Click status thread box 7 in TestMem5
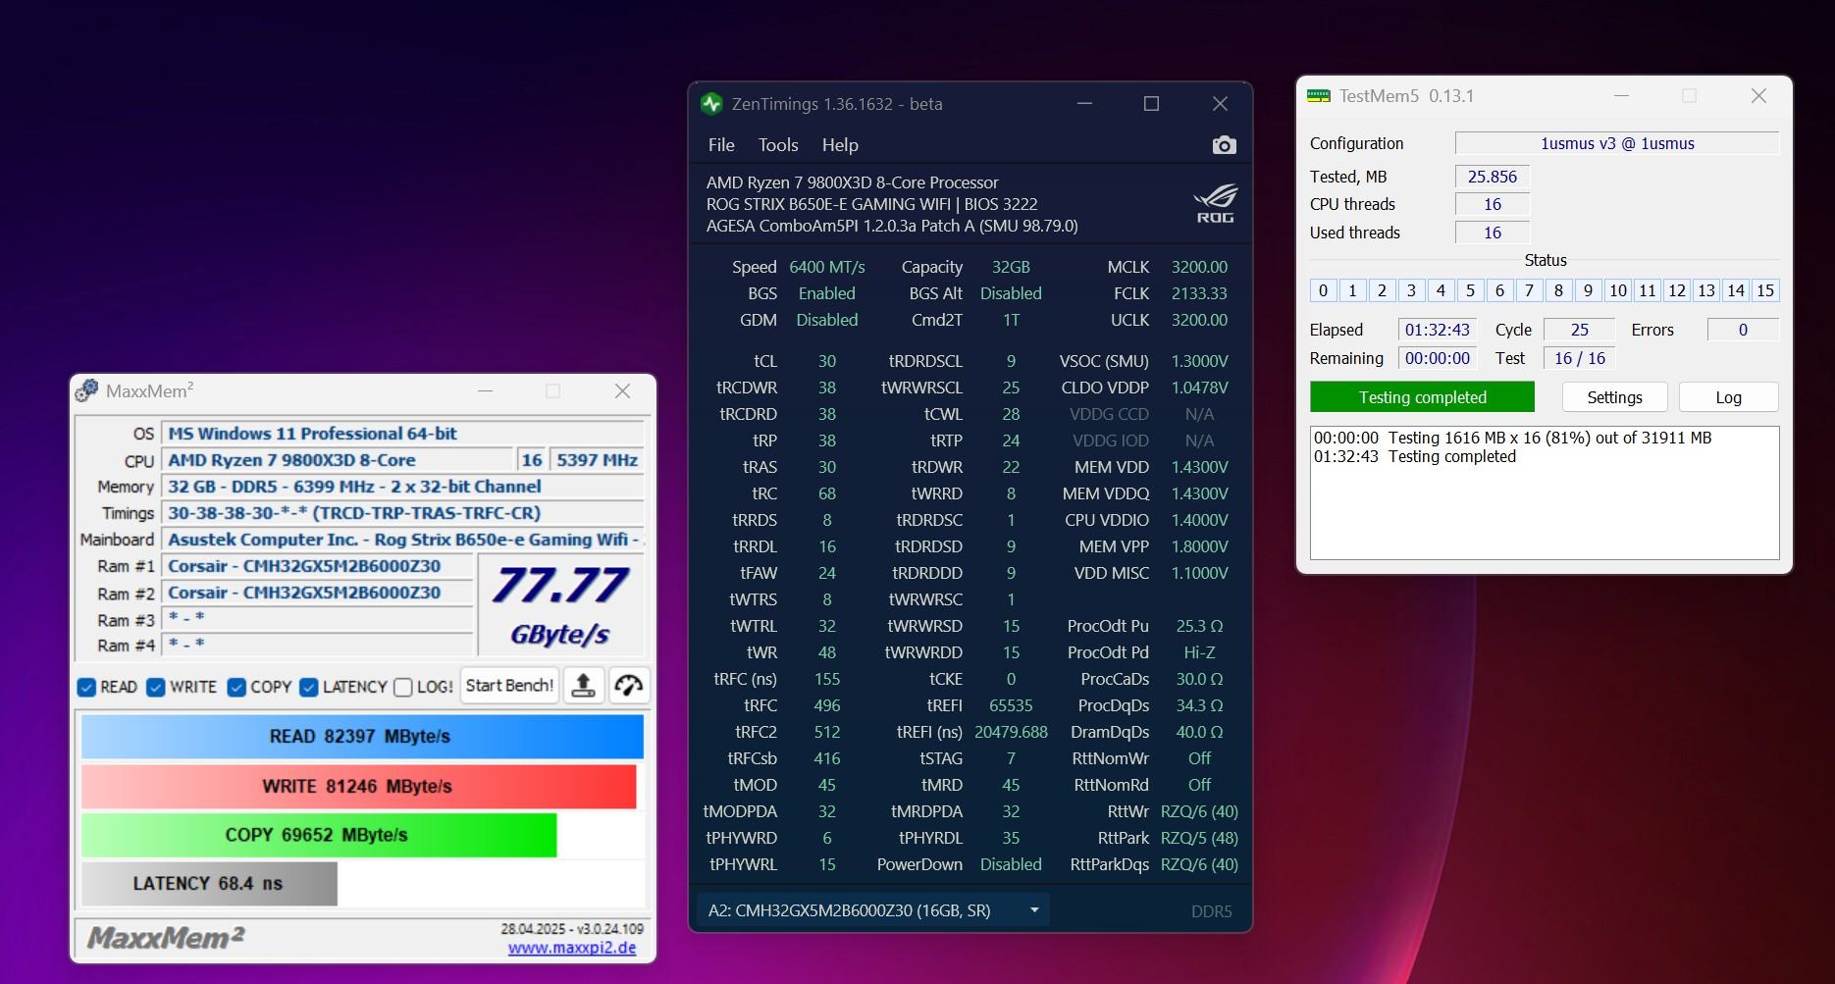Viewport: 1835px width, 984px height. click(x=1529, y=290)
